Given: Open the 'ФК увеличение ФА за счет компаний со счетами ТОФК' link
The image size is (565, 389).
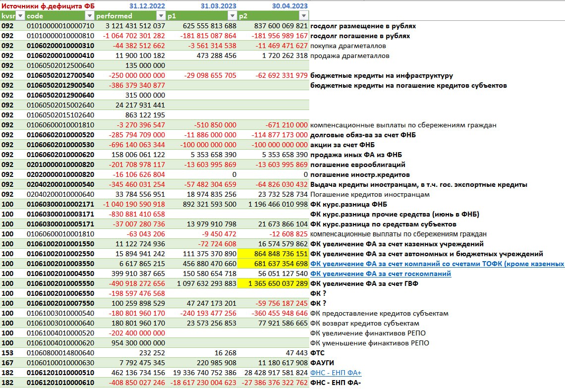Looking at the screenshot, I should pyautogui.click(x=438, y=264).
